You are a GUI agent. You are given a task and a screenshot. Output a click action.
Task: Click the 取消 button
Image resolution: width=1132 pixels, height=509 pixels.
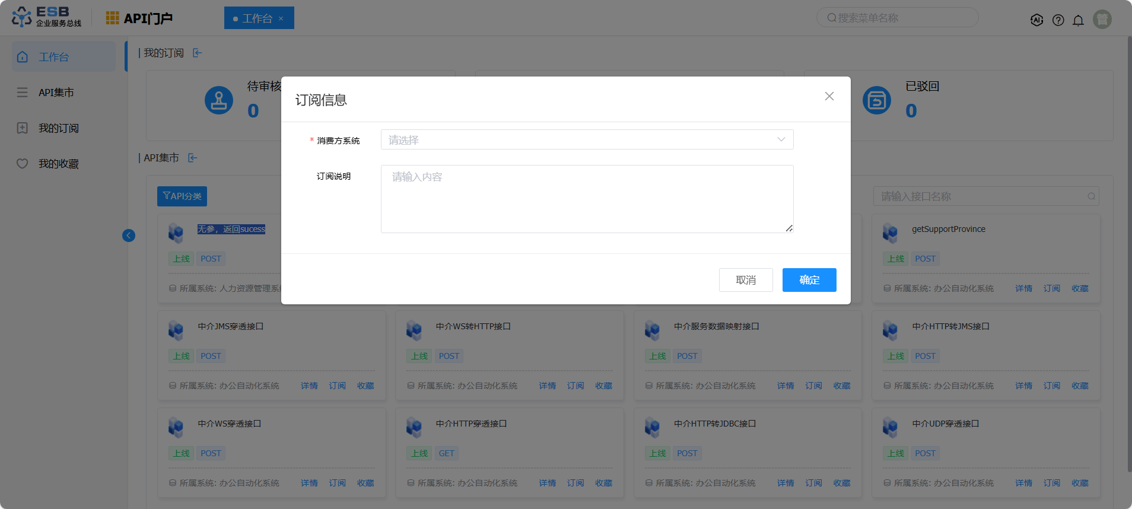pos(745,280)
